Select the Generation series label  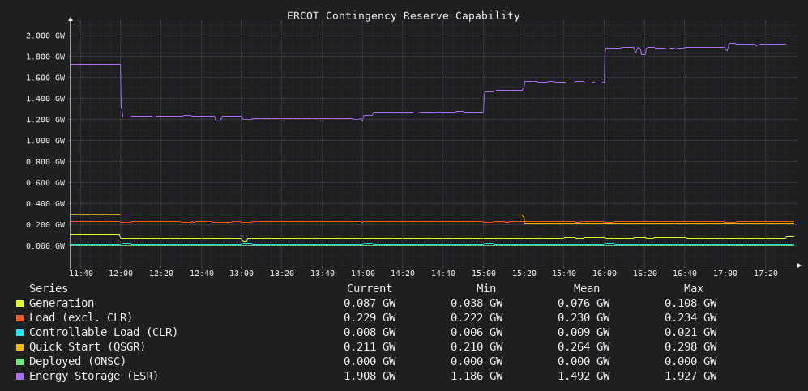click(62, 303)
